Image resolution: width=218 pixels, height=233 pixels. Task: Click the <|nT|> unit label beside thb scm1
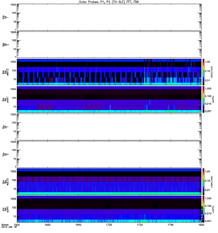click(213, 99)
